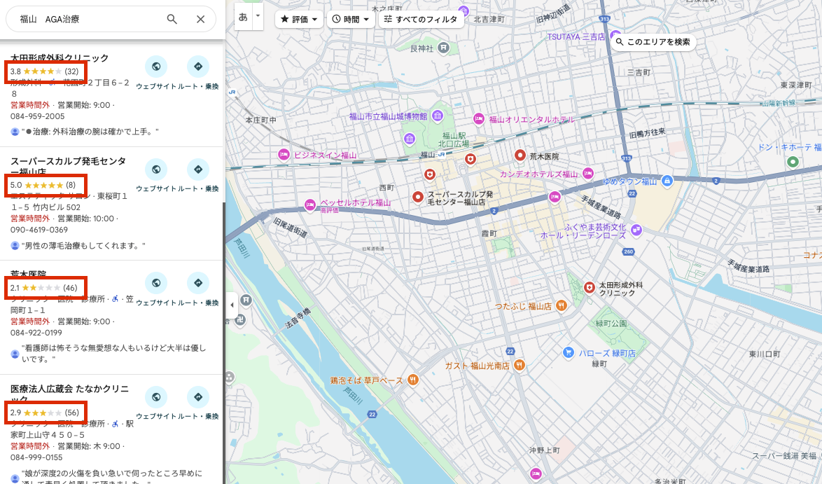Clear the search query with X icon

point(200,20)
